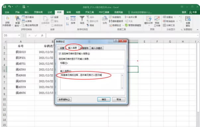Click Consolidate (合并计算) icon
200x127 pixels.
(x=126, y=17)
